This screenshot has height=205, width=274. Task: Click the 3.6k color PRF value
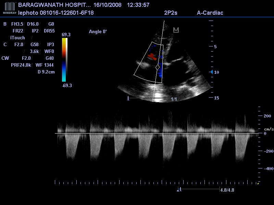point(34,51)
